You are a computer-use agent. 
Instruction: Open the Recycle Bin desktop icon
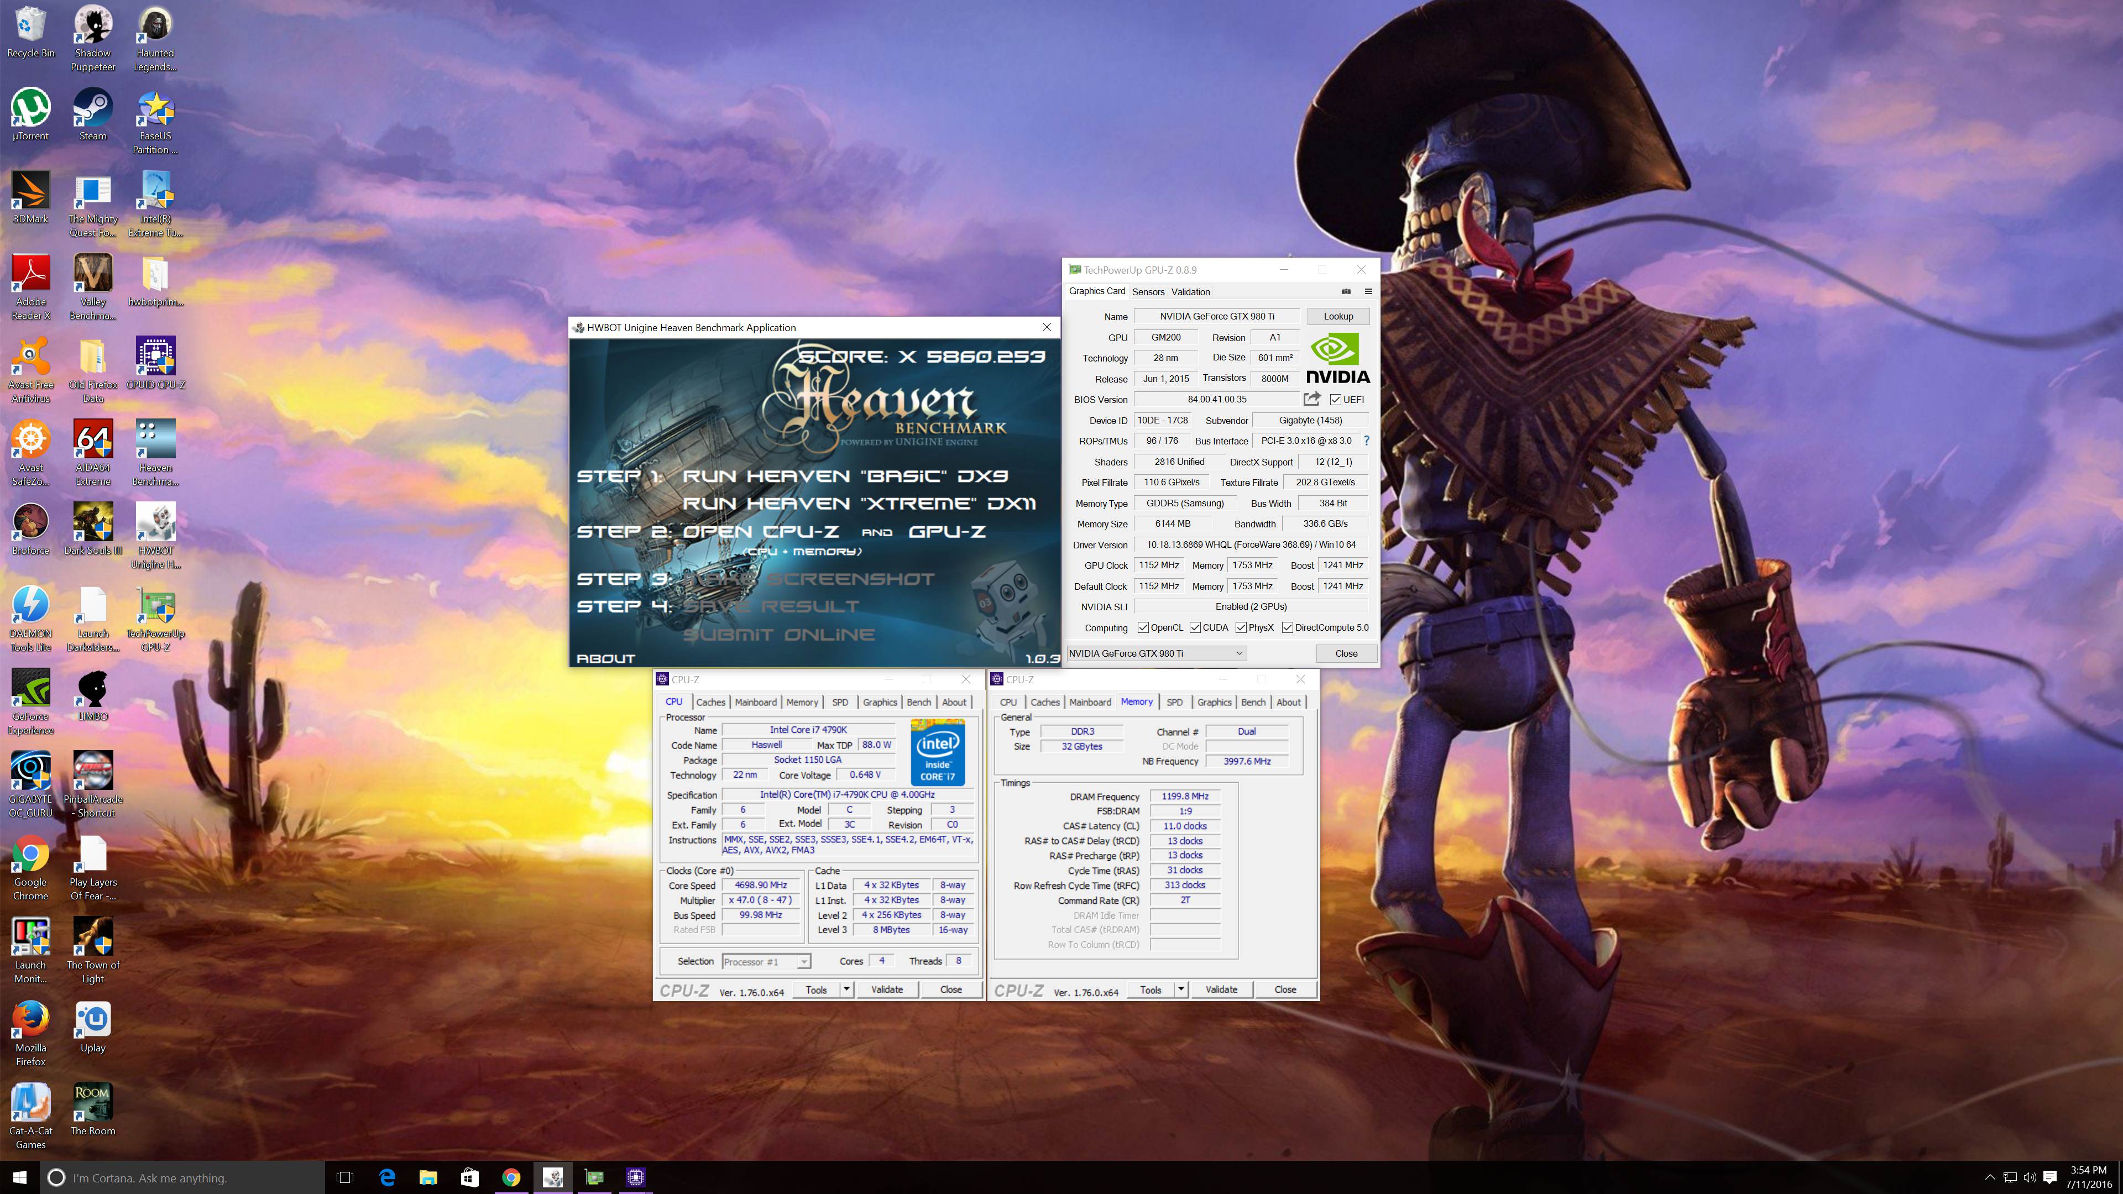[x=30, y=32]
